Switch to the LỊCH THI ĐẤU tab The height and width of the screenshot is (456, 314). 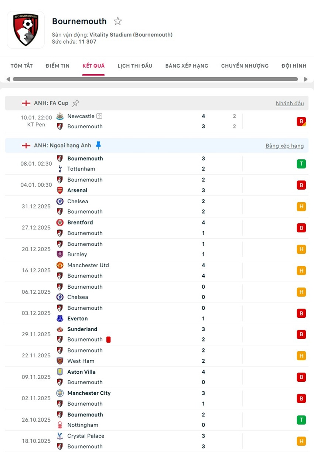tap(134, 65)
